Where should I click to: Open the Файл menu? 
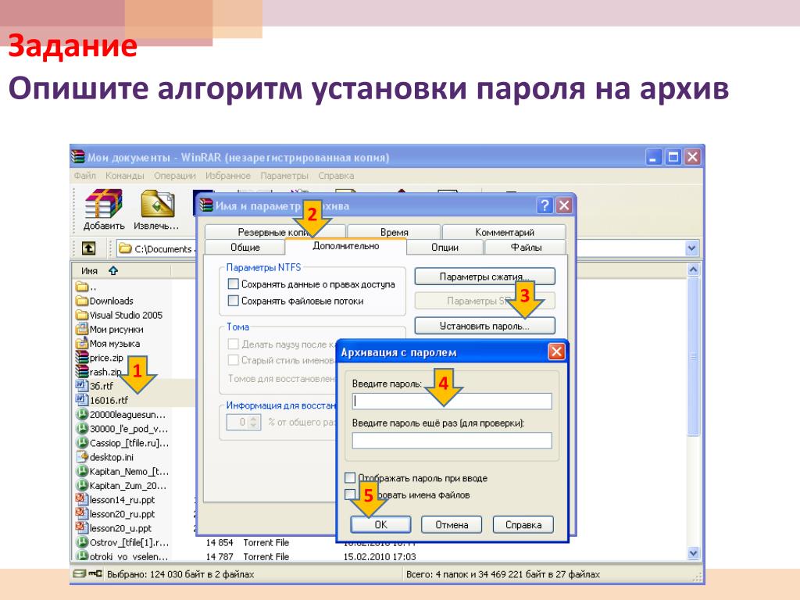[84, 176]
